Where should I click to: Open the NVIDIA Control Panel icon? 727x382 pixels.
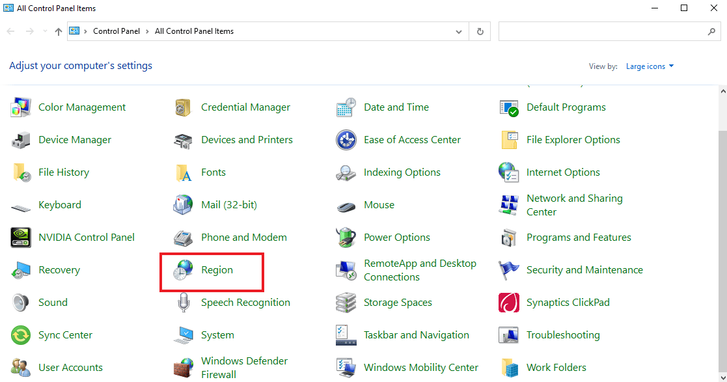pyautogui.click(x=20, y=238)
